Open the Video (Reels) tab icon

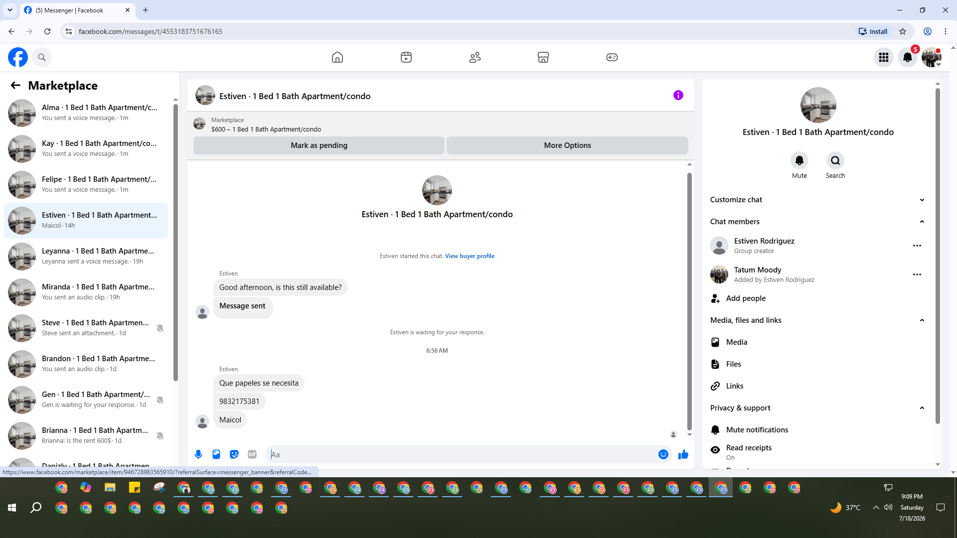point(406,57)
